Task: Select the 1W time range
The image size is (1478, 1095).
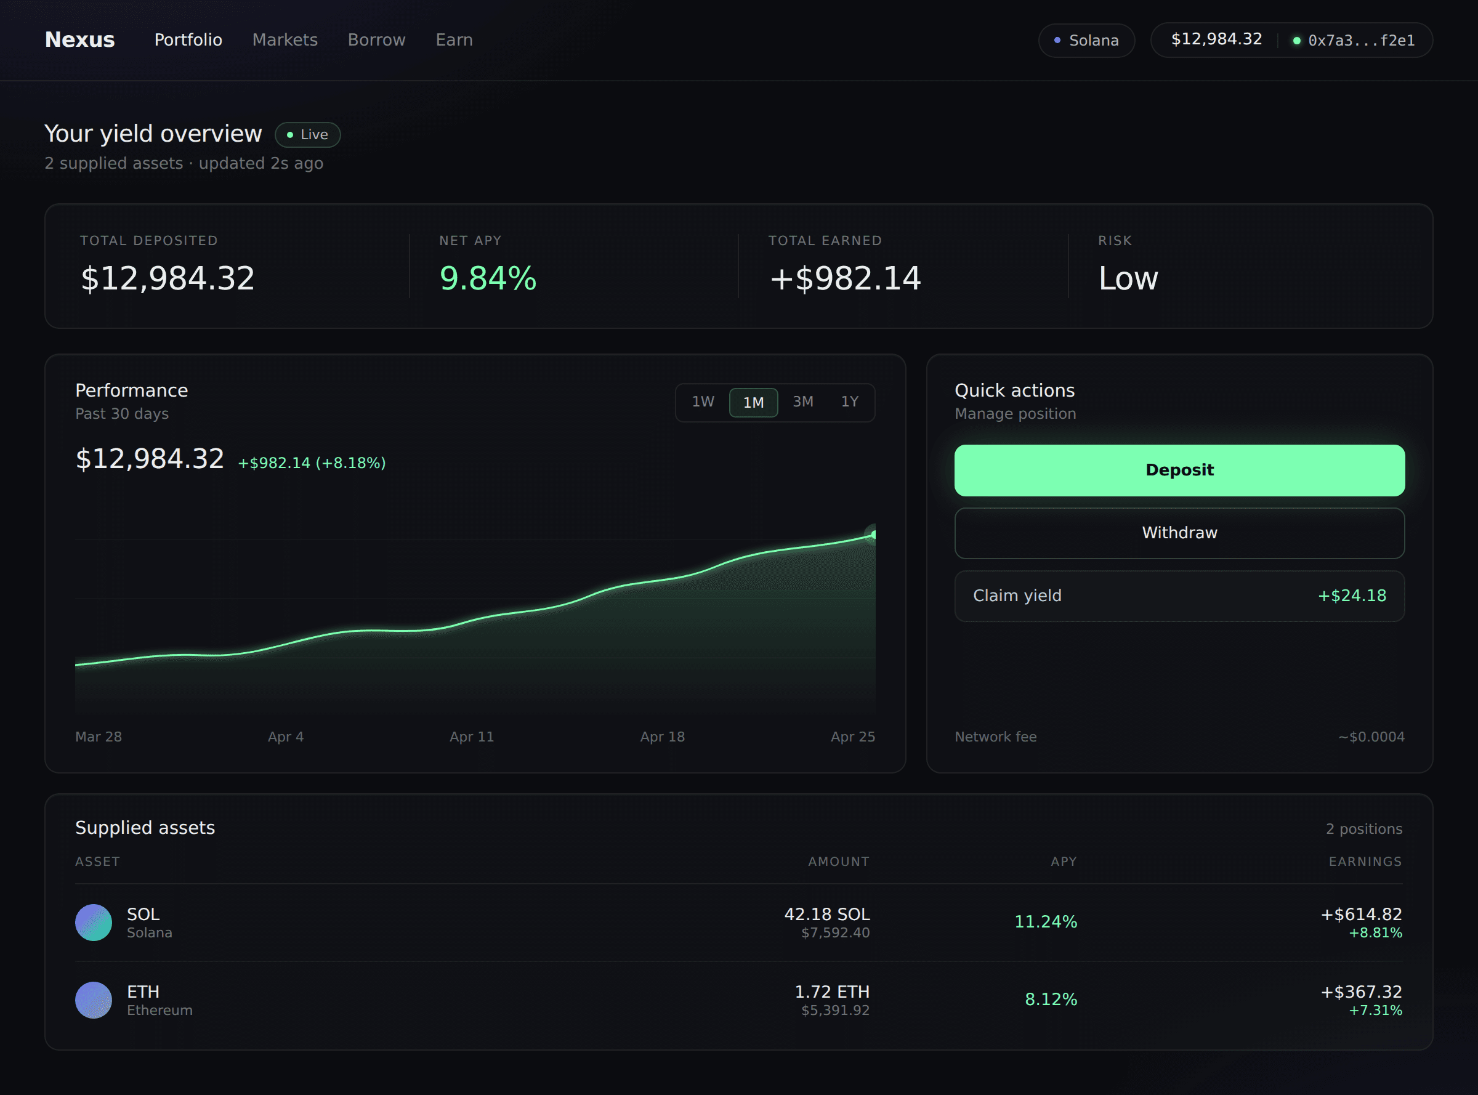Action: [x=703, y=402]
